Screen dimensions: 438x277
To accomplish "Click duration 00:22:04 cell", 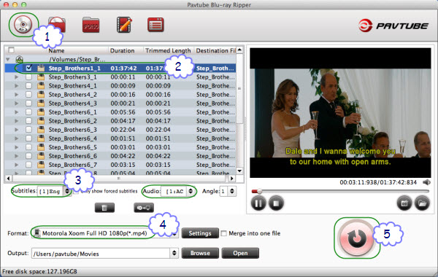I will pyautogui.click(x=123, y=130).
